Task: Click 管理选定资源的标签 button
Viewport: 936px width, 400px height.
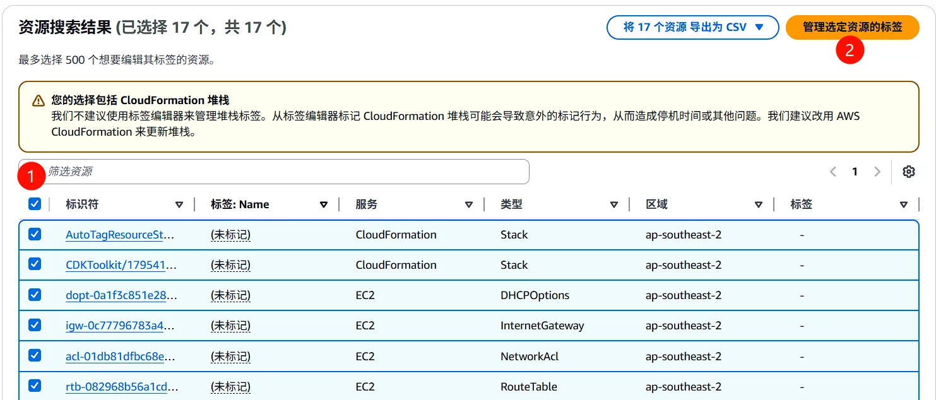Action: (851, 27)
